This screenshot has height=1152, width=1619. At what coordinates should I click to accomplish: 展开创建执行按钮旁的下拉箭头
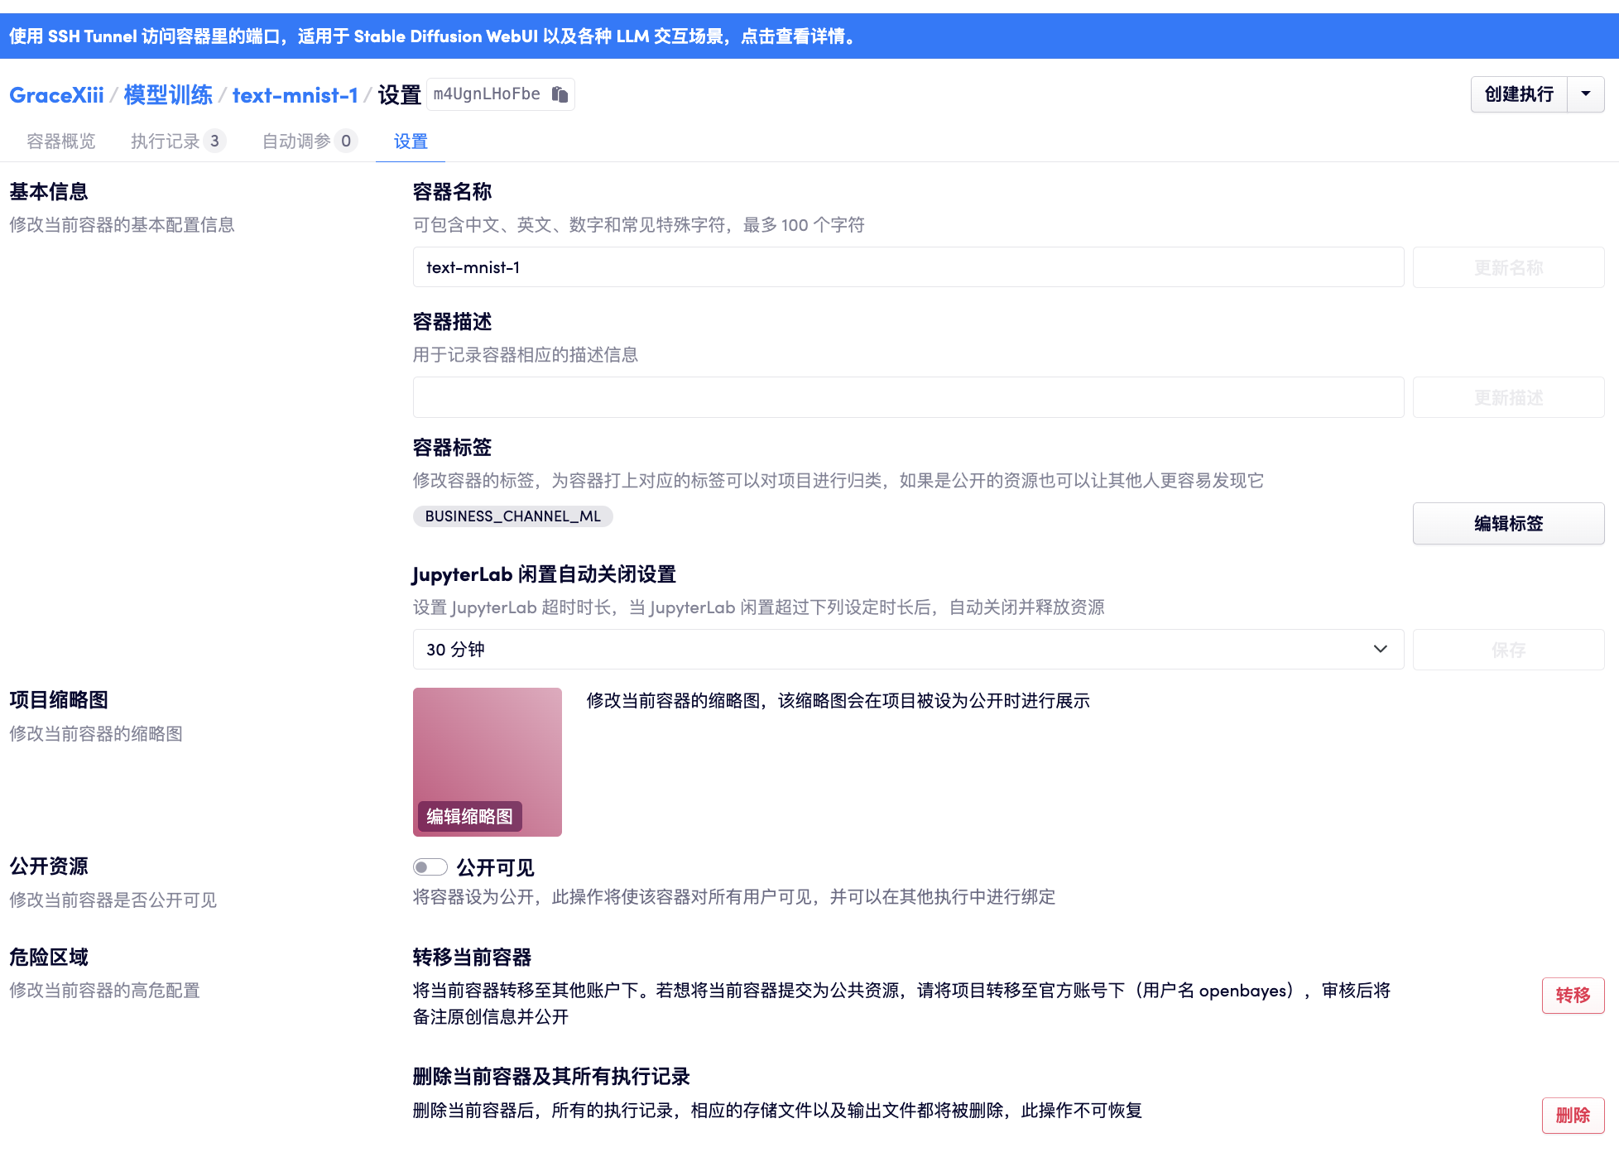(1586, 94)
